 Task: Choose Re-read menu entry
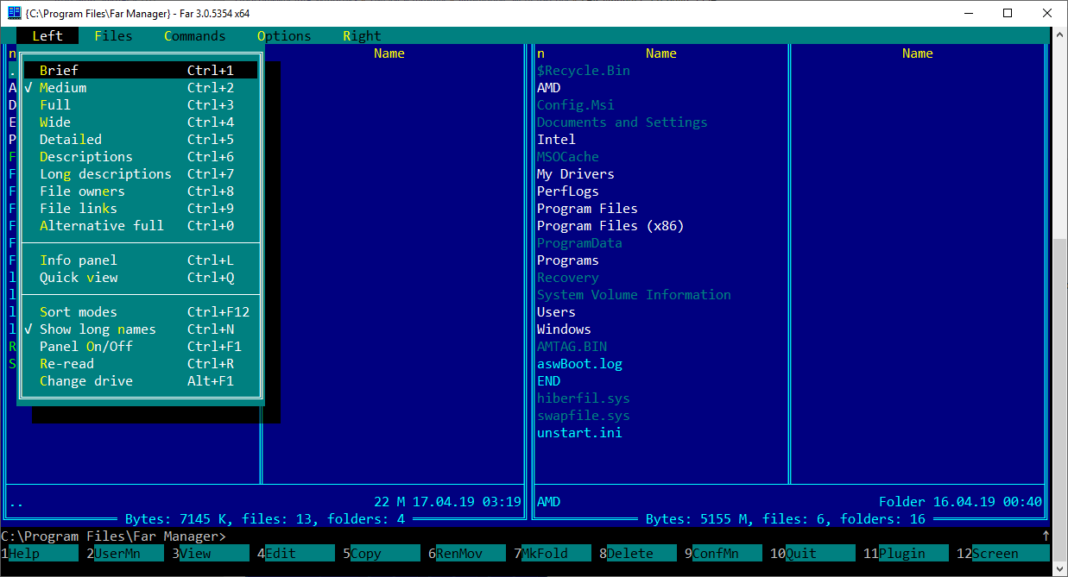[x=141, y=364]
